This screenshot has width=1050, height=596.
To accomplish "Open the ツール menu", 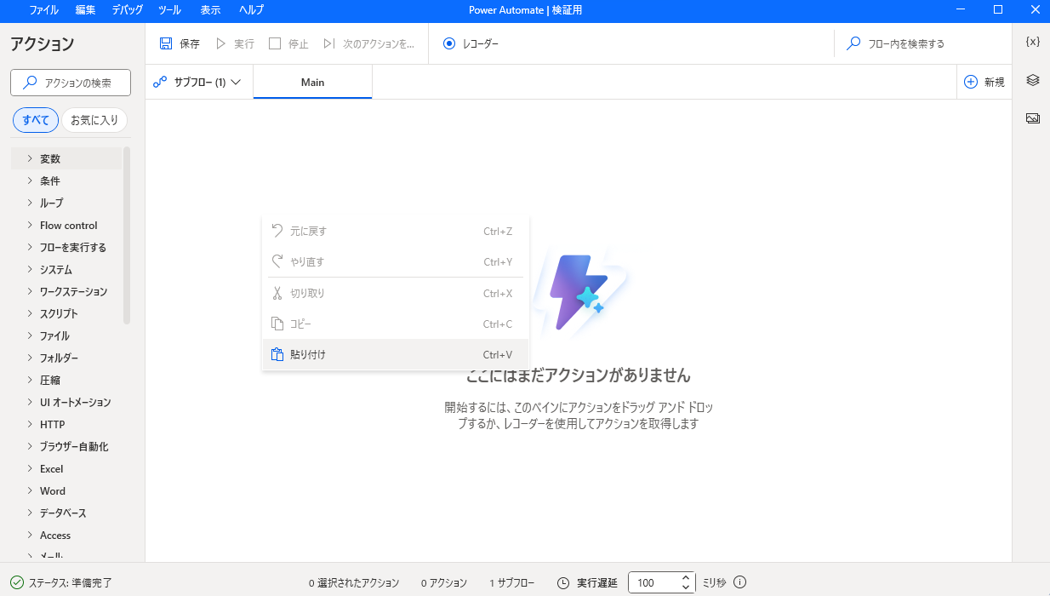I will (169, 10).
